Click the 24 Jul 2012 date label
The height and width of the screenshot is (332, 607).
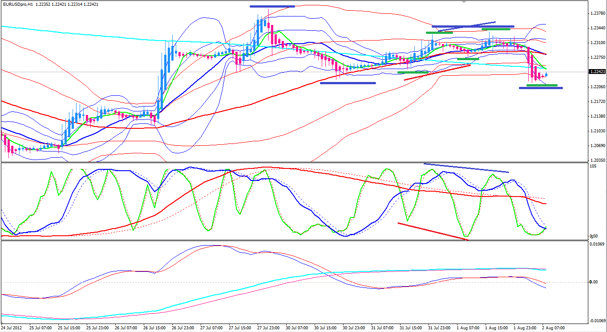(x=11, y=328)
